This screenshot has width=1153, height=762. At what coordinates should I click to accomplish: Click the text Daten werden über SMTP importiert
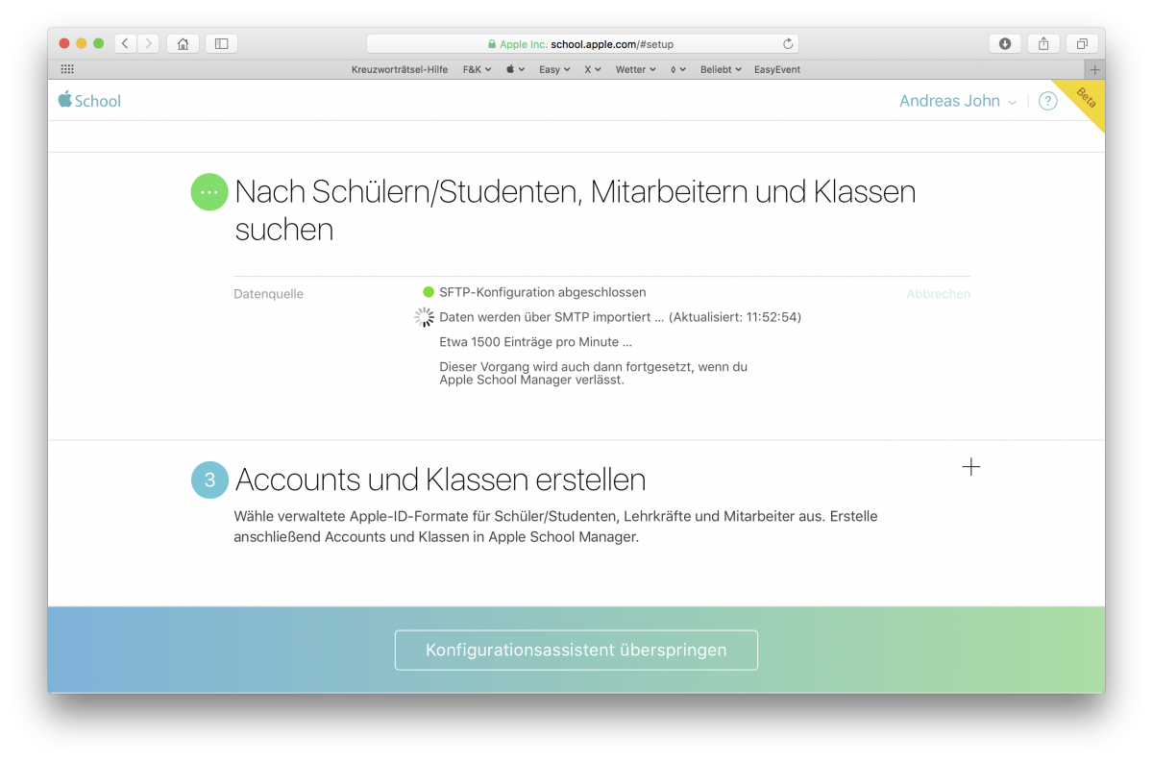tap(552, 317)
